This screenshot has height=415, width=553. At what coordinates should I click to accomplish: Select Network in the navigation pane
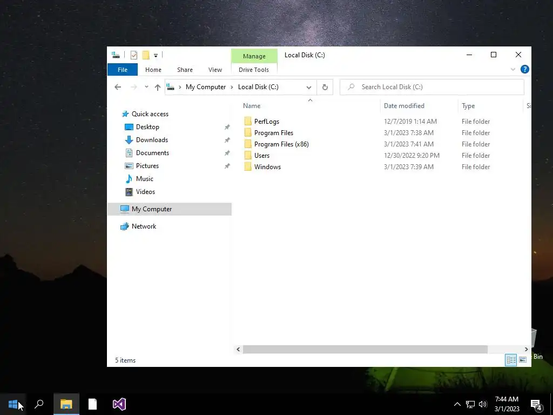click(144, 226)
